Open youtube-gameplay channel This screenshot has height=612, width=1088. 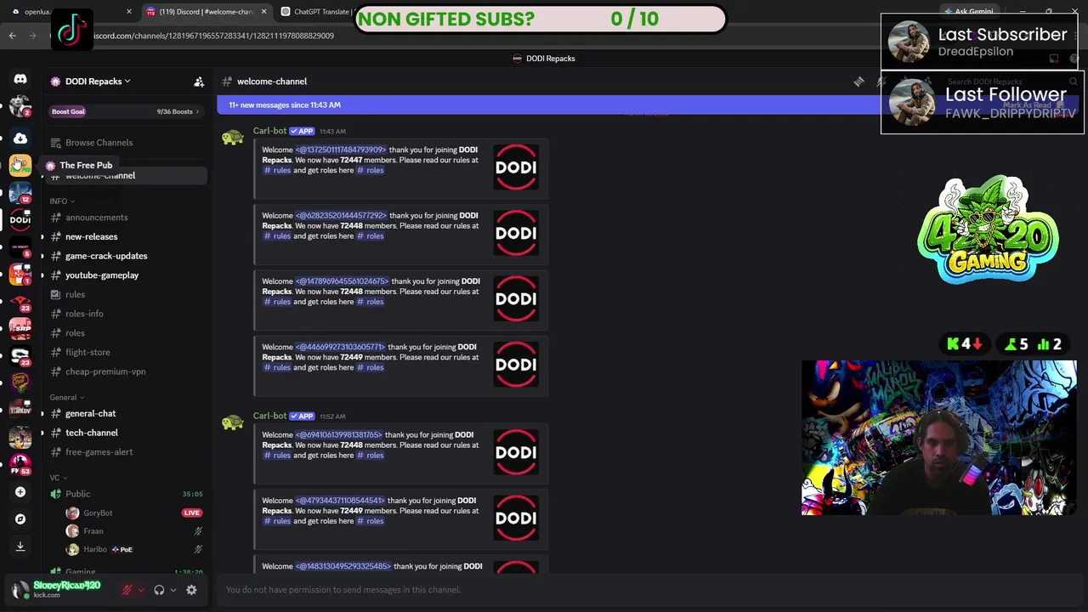(126, 275)
